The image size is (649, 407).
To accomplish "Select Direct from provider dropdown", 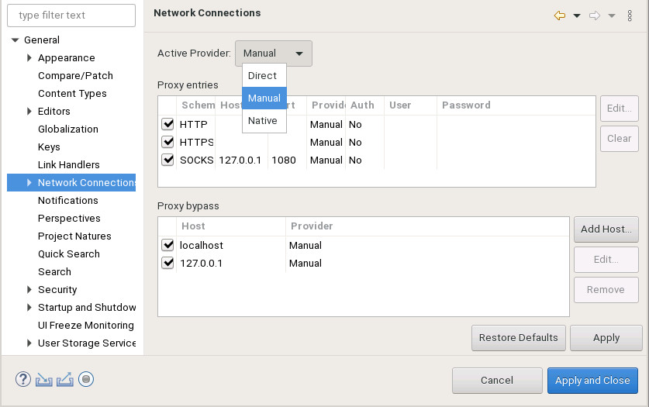I will (x=263, y=76).
